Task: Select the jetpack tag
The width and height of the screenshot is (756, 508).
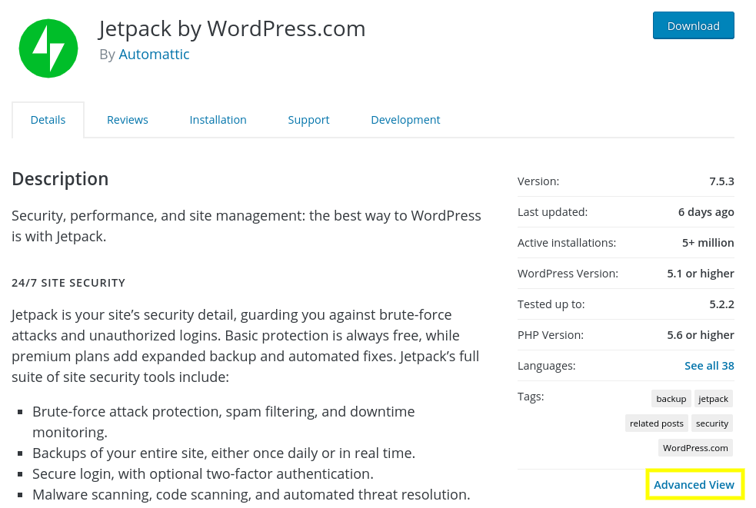Action: [x=714, y=399]
